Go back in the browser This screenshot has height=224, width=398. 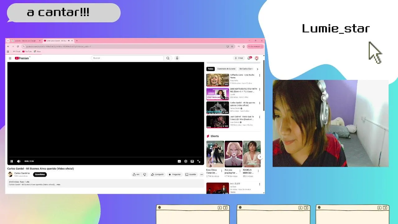click(x=8, y=46)
